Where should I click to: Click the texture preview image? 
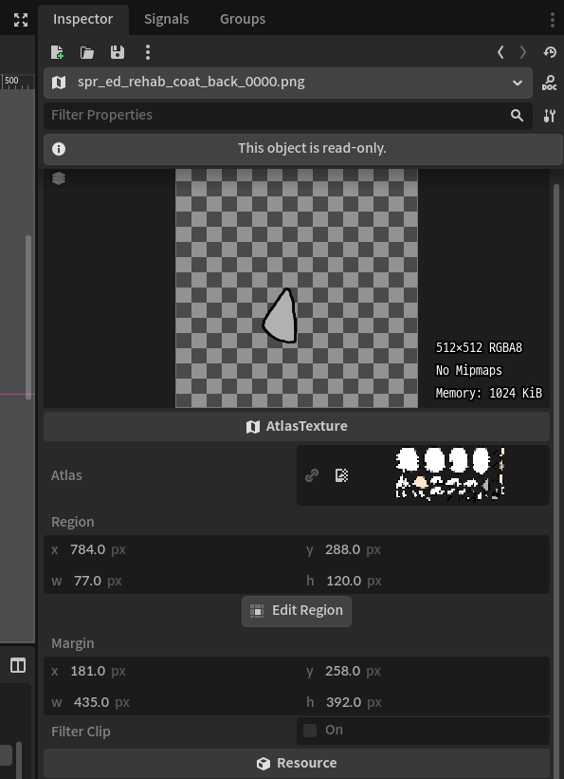297,288
